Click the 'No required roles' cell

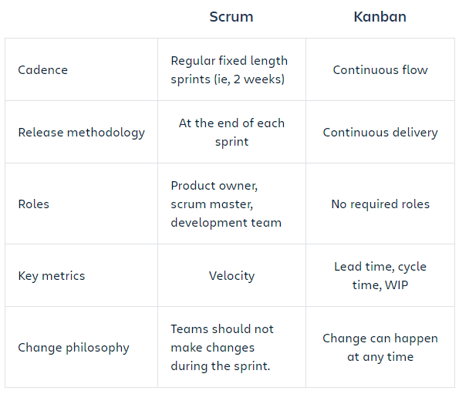(380, 204)
